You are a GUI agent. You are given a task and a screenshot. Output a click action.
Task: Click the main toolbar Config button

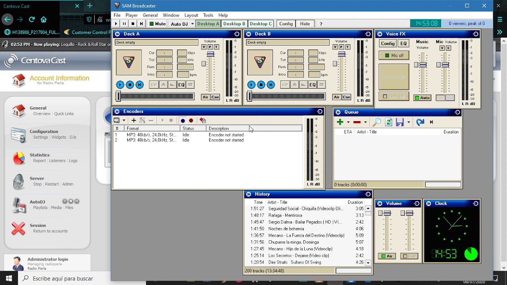[x=286, y=24]
